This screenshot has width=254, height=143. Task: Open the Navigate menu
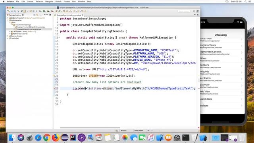coord(49,2)
